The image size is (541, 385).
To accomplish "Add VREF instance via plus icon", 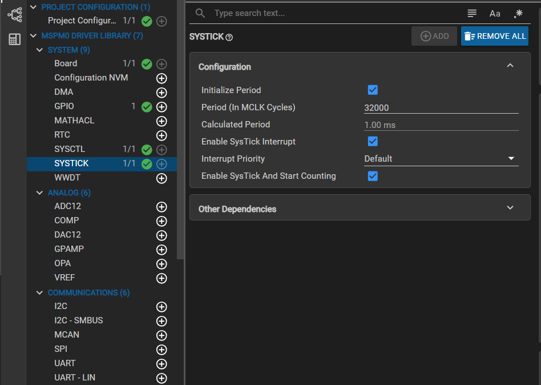I will click(x=162, y=278).
